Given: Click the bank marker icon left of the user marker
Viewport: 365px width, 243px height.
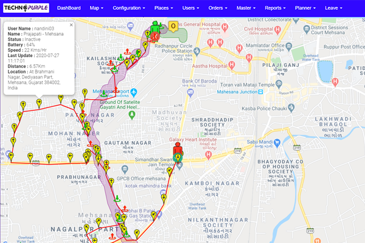Looking at the screenshot, I should (x=131, y=26).
